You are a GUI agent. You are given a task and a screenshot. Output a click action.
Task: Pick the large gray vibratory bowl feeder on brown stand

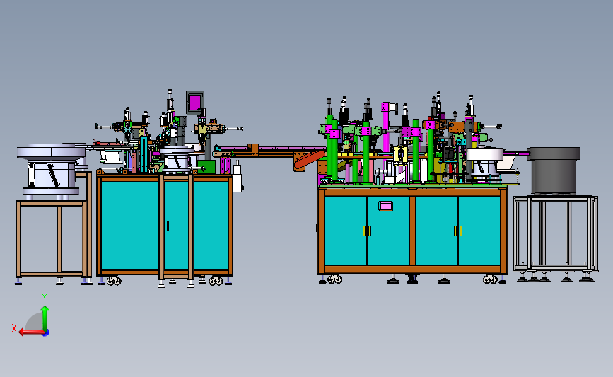(51, 169)
